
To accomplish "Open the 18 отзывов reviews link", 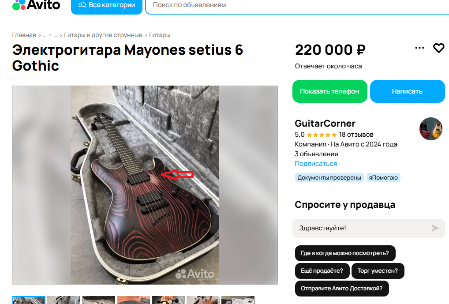I will pyautogui.click(x=356, y=135).
